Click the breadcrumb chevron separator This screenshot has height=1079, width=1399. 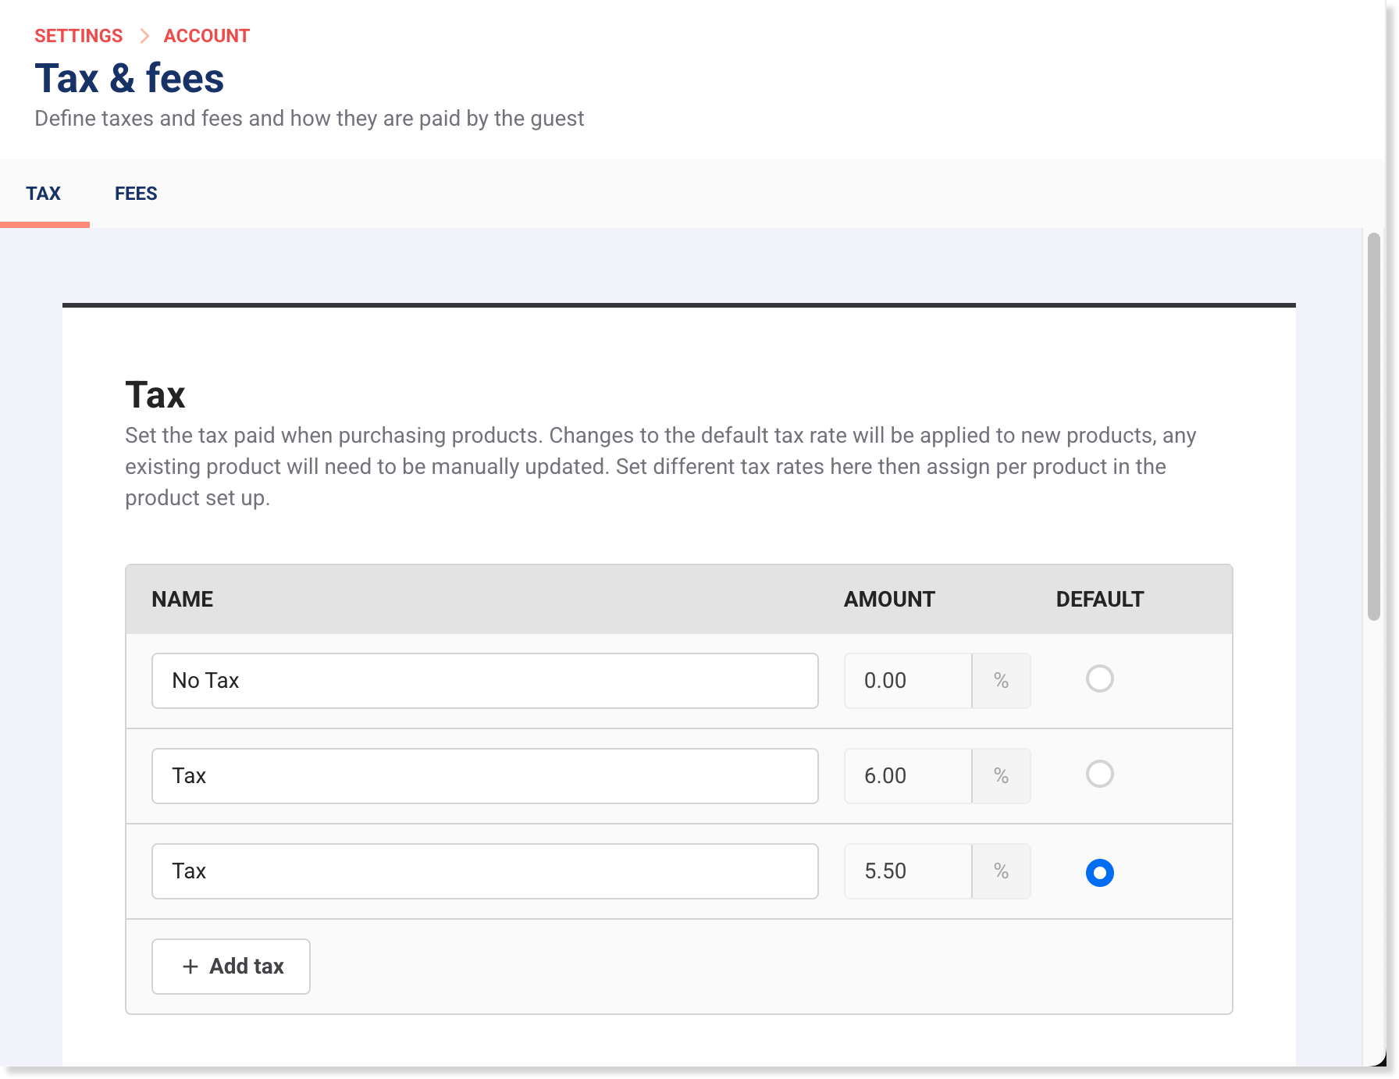[144, 36]
